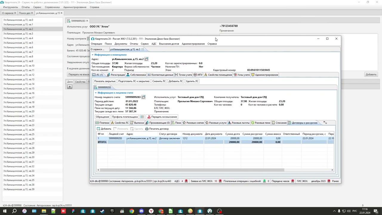Image resolution: width=382 pixels, height=215 pixels.
Task: Open address card icon next to ул.Камышинская, д.15, кв.2
Action: tap(146, 59)
